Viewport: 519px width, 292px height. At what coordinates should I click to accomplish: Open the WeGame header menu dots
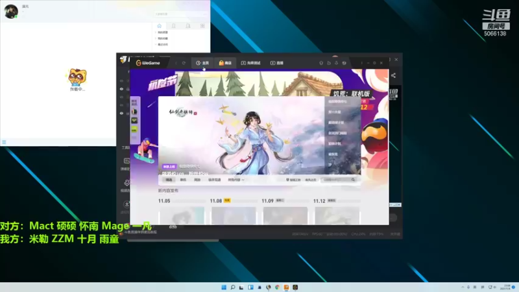tap(361, 63)
